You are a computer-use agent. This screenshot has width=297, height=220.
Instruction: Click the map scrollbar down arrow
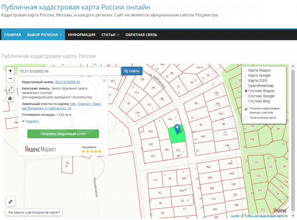click(293, 216)
